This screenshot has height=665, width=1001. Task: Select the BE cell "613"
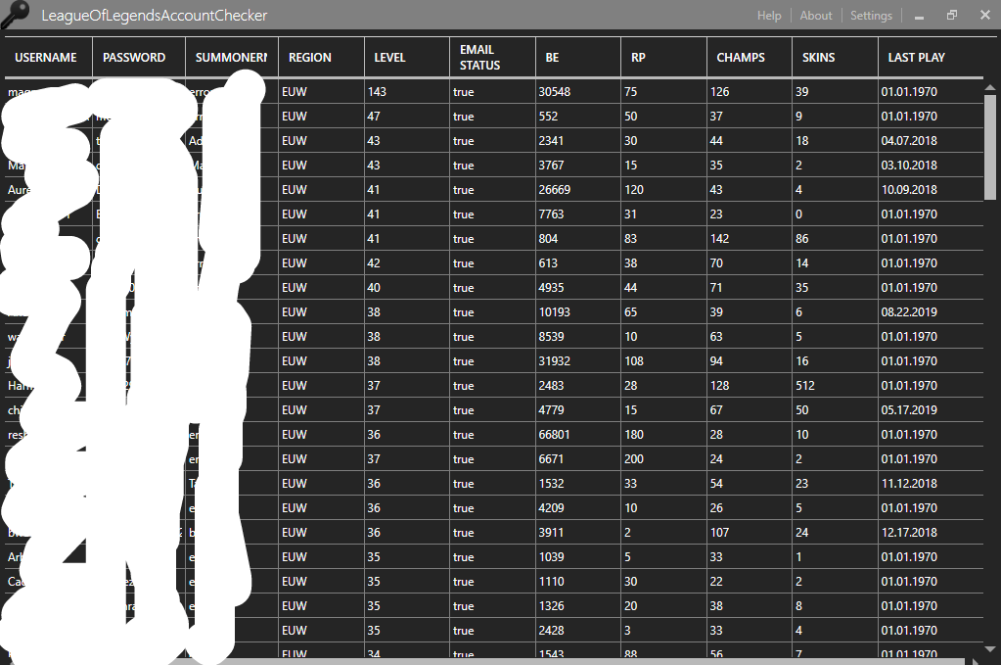click(578, 263)
